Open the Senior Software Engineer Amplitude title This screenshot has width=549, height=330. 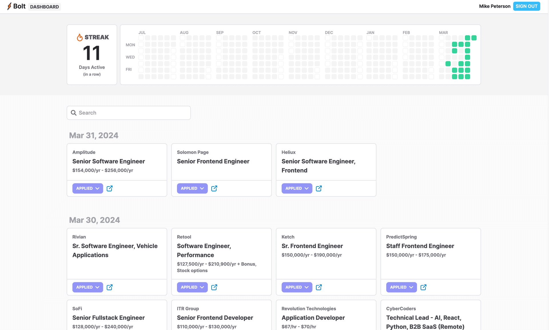click(x=109, y=161)
